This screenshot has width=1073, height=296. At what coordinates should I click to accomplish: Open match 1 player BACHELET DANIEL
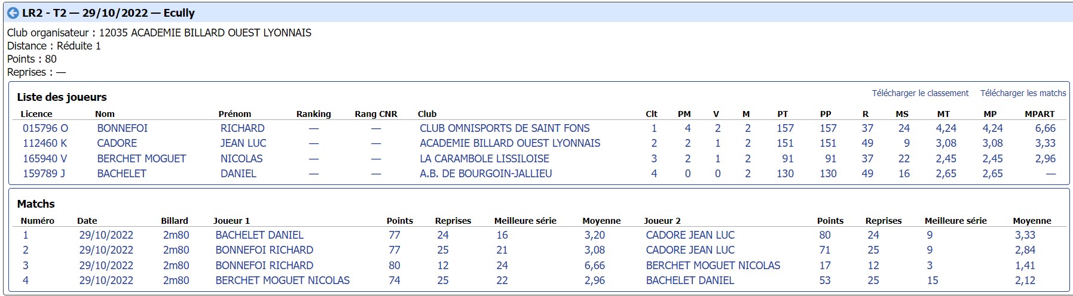point(259,235)
